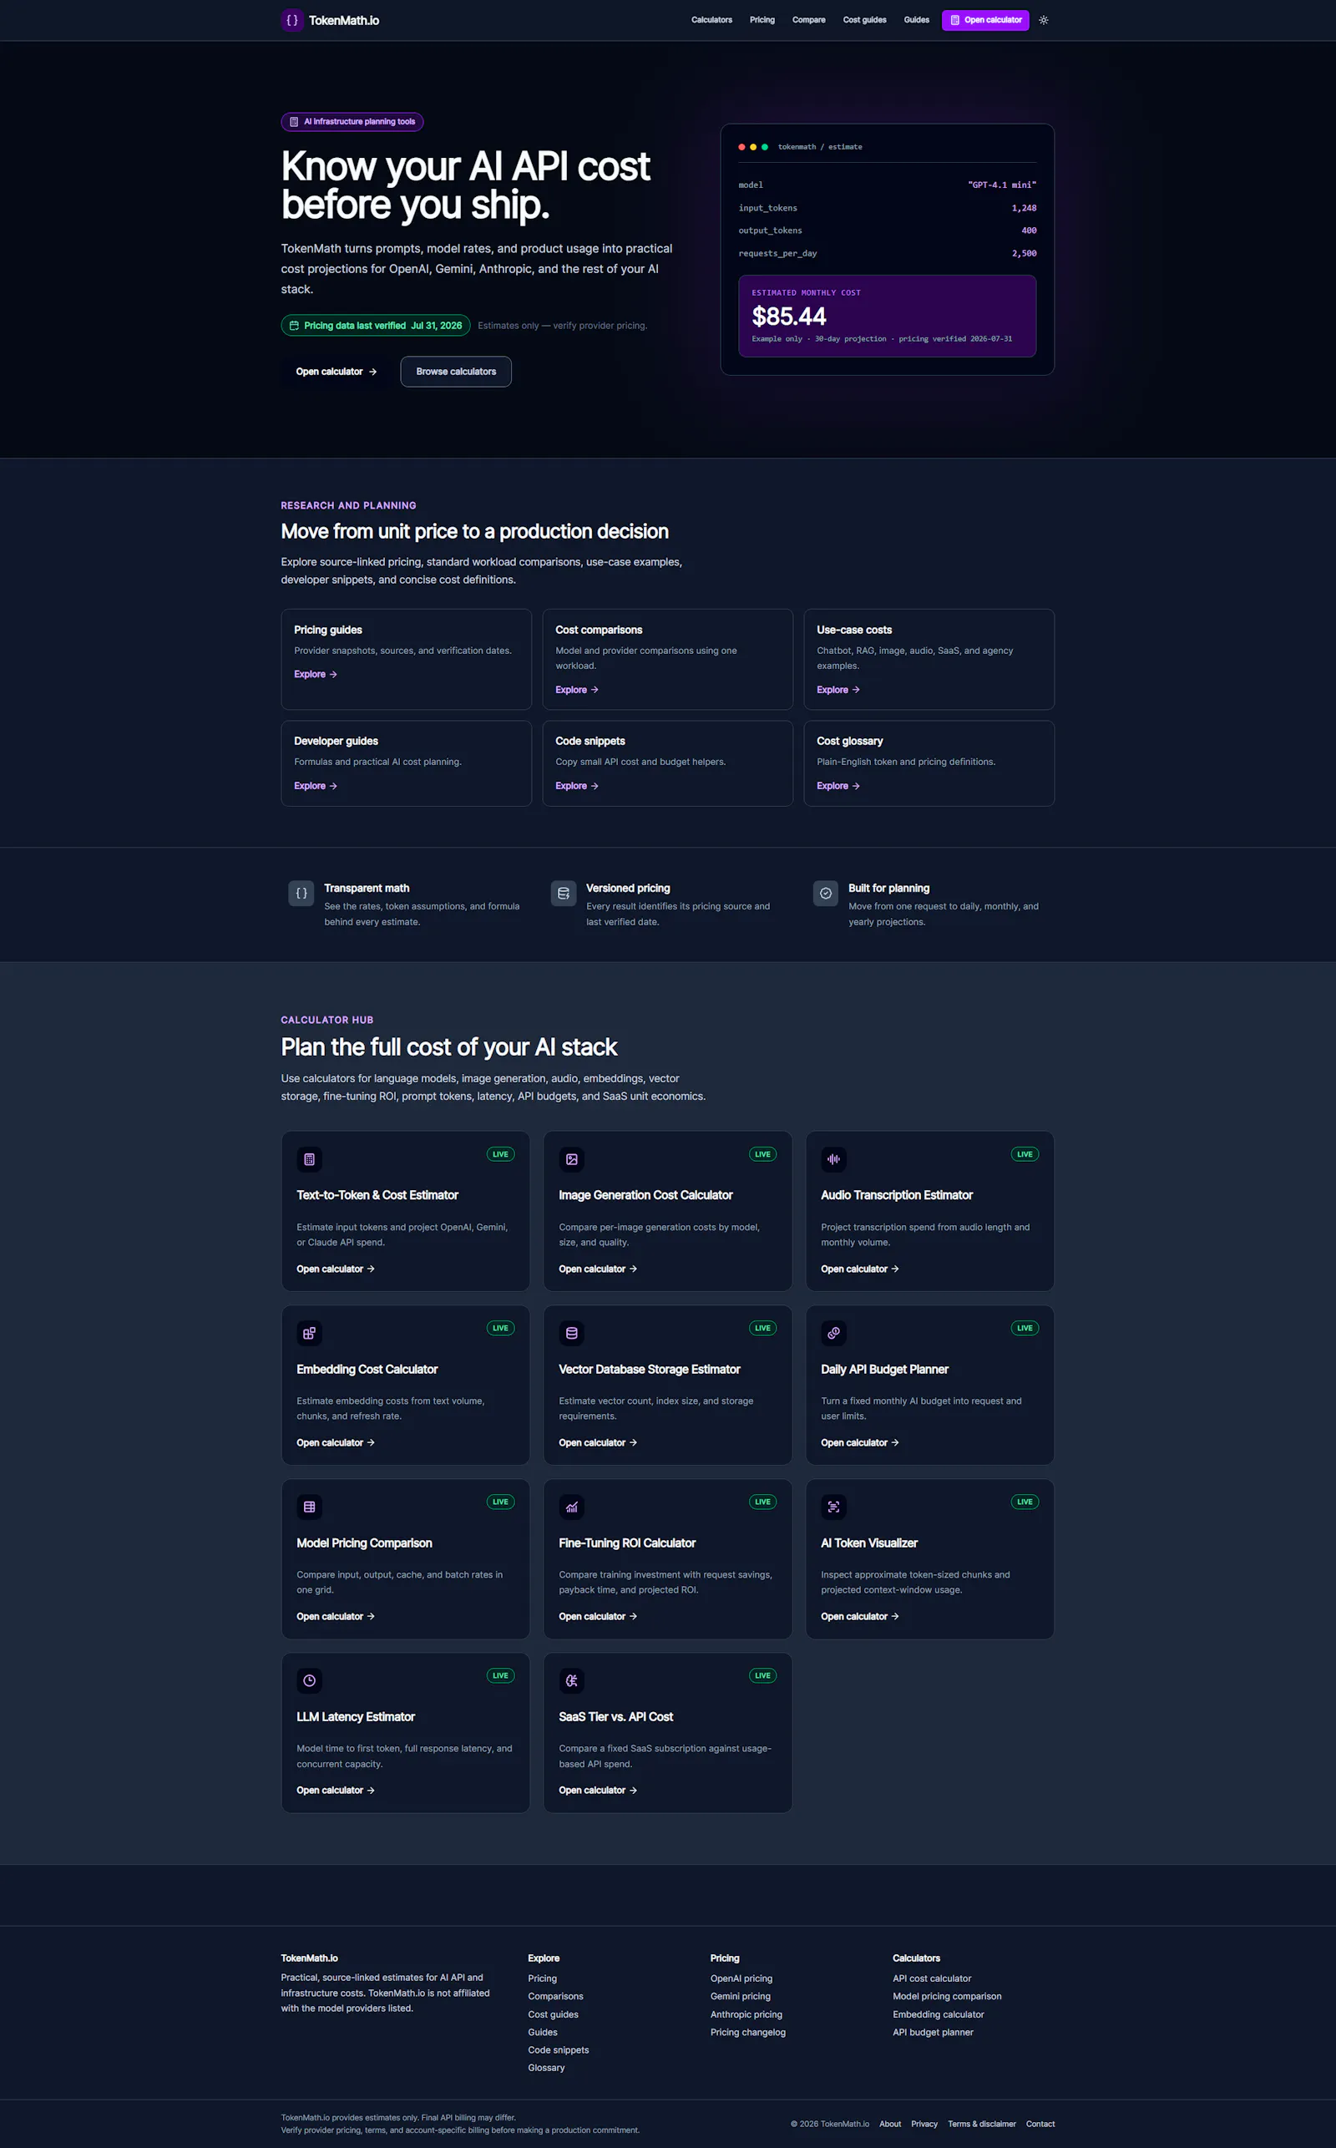Click the footer Terms & disclaimer link

(982, 2125)
